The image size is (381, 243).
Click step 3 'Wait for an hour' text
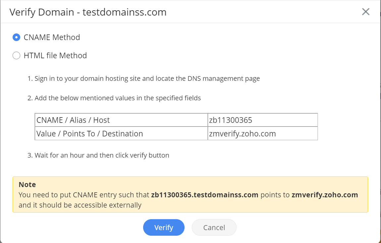[102, 155]
